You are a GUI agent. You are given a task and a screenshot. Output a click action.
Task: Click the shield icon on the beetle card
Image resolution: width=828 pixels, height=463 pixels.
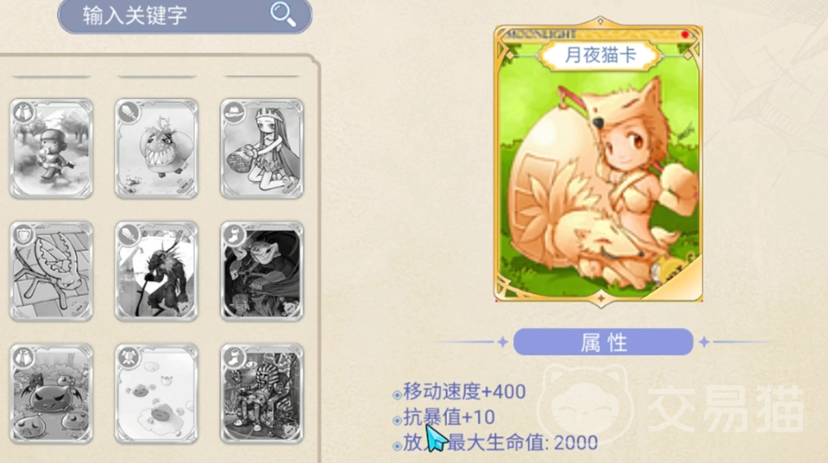[x=24, y=235]
